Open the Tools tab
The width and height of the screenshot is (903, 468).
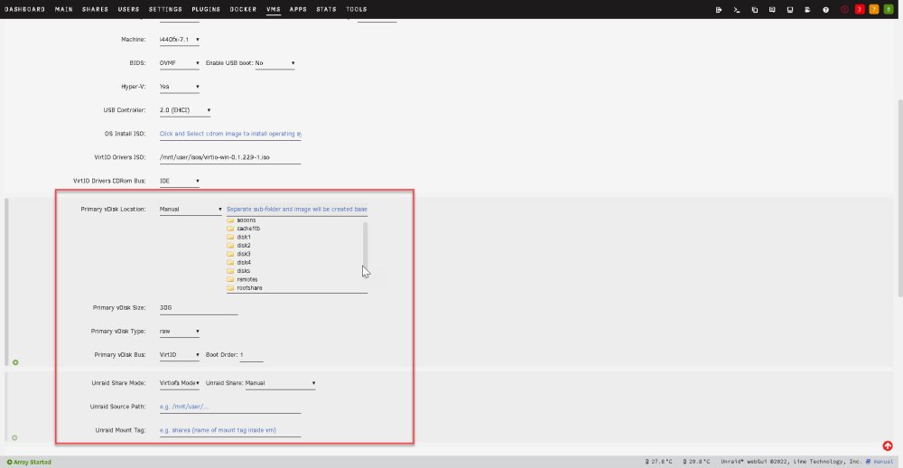pos(357,9)
